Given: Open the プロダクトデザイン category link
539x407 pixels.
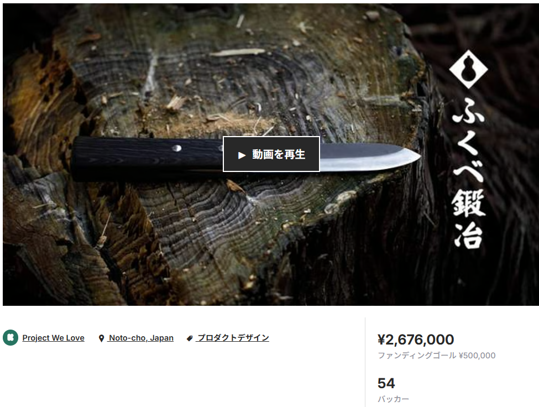Looking at the screenshot, I should pyautogui.click(x=233, y=338).
